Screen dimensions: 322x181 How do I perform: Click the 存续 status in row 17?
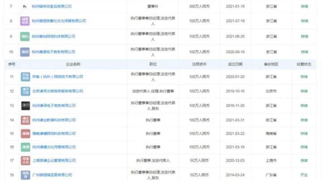[x=304, y=160]
